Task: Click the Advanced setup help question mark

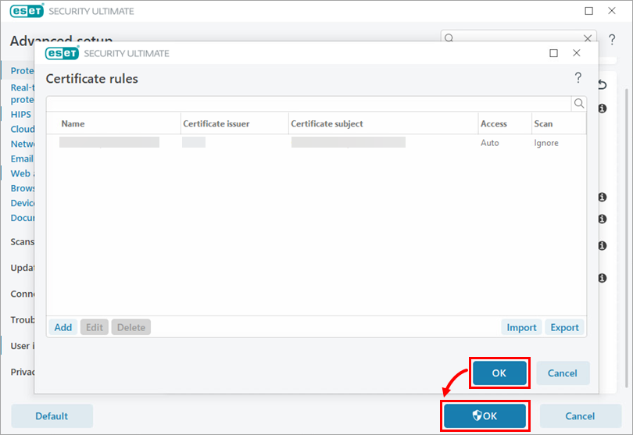Action: tap(612, 40)
